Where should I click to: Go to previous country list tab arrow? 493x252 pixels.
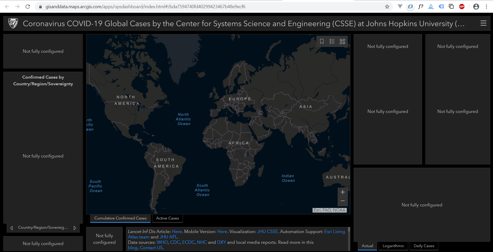(x=11, y=228)
